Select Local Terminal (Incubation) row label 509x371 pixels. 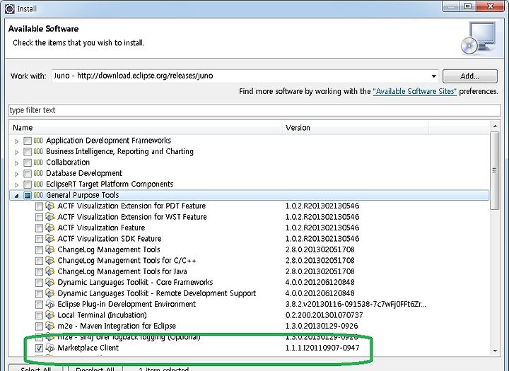click(x=102, y=315)
